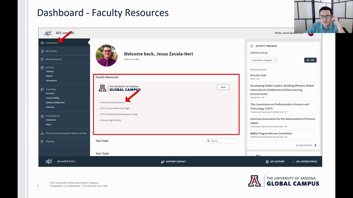Open American Association for Advancement of Science
Screen dimensions: 353x198
point(282,121)
